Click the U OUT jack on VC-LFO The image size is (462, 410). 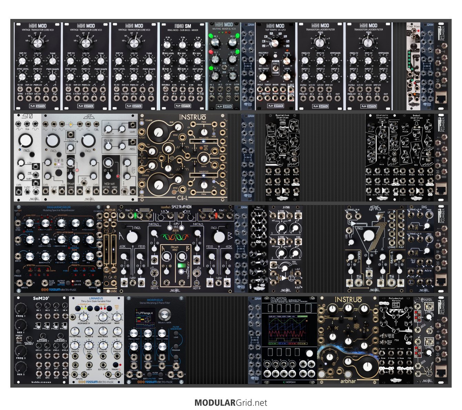[x=291, y=89]
